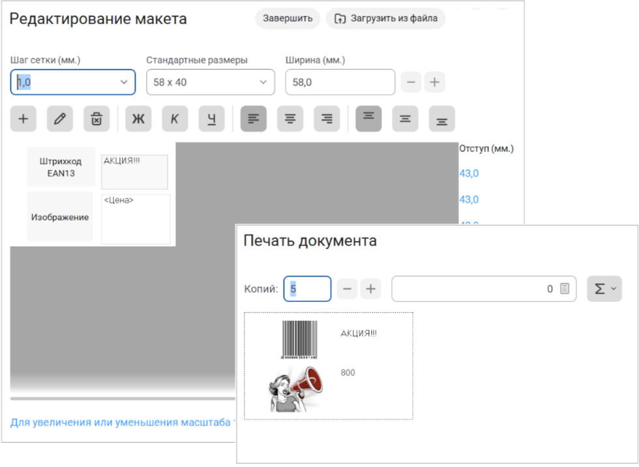The image size is (639, 467).
Task: Decrease width with minus button
Action: [x=411, y=82]
